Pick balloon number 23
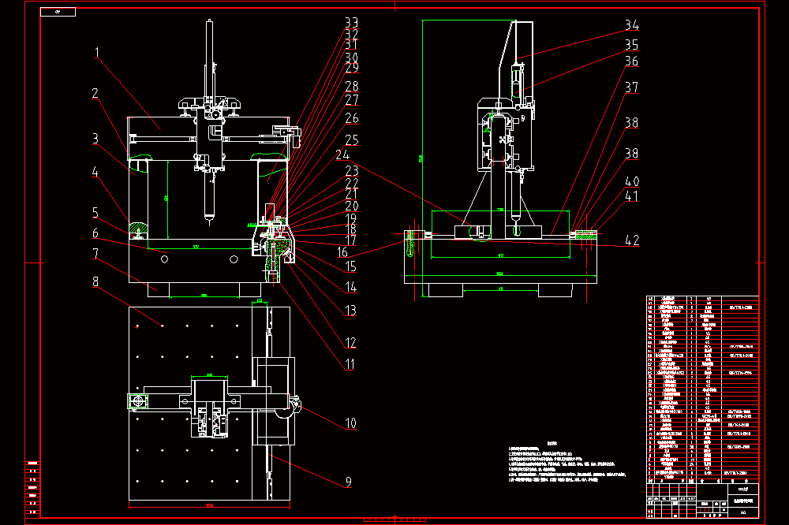789x525 pixels. click(x=352, y=170)
